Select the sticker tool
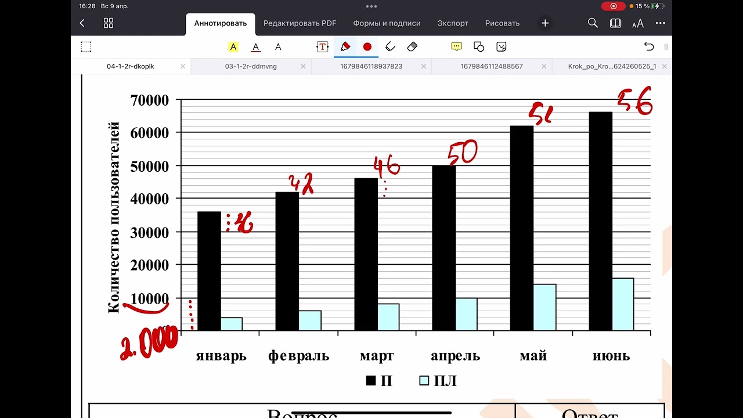This screenshot has width=743, height=418. pyautogui.click(x=502, y=47)
